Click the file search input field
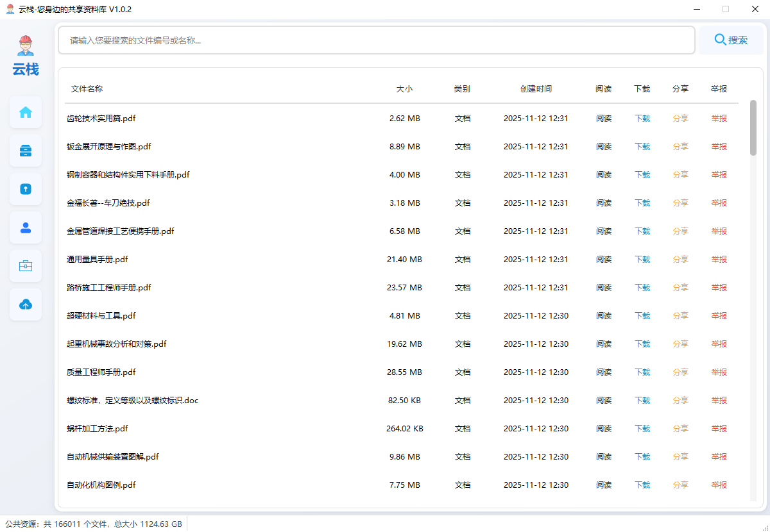The image size is (770, 532). (376, 40)
